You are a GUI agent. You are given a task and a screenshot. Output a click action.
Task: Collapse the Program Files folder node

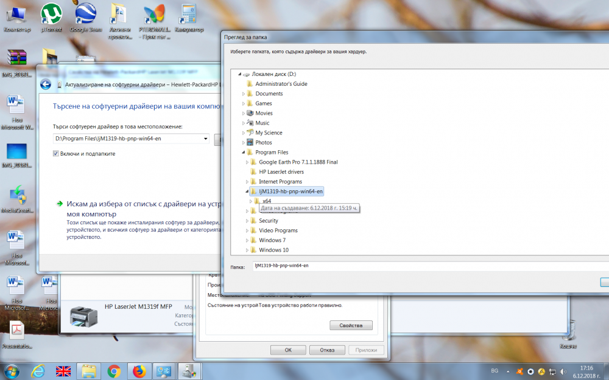pos(244,153)
